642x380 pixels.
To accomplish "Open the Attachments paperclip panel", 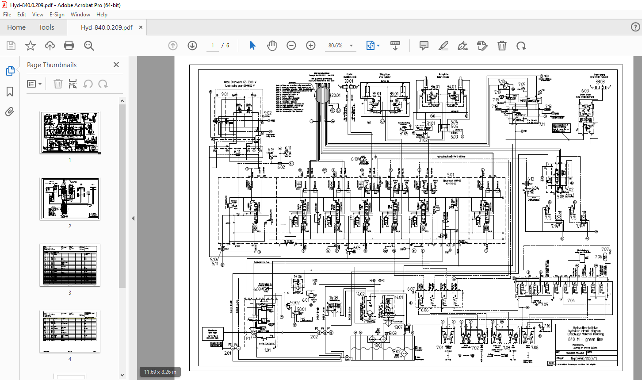I will [10, 111].
